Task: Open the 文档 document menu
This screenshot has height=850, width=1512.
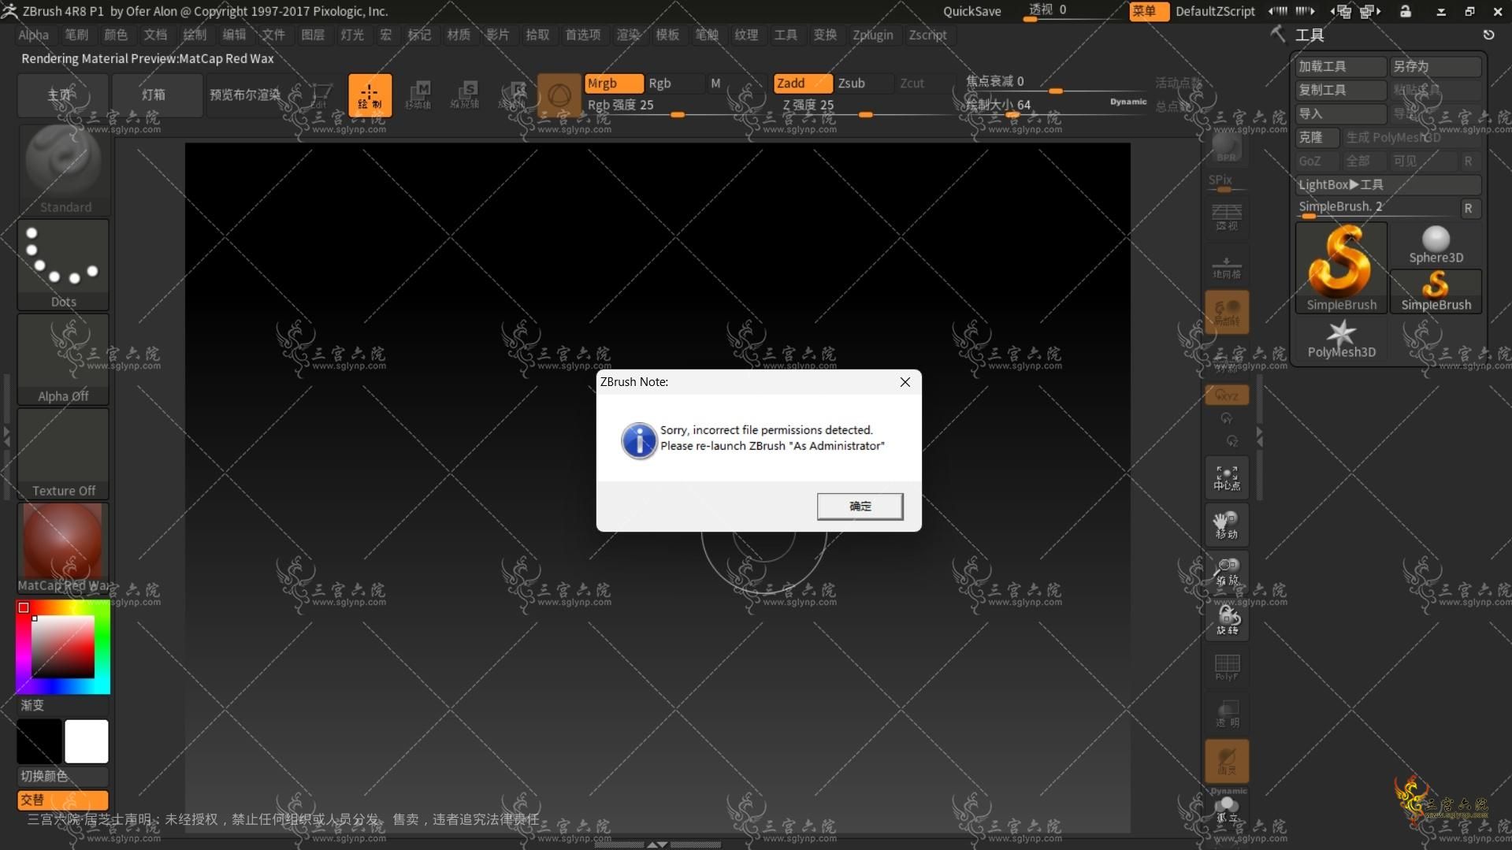Action: point(155,35)
